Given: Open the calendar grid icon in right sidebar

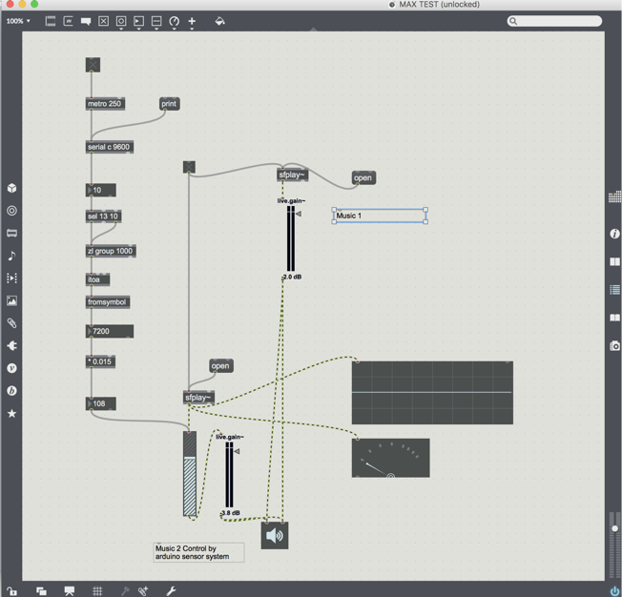Looking at the screenshot, I should (x=614, y=196).
